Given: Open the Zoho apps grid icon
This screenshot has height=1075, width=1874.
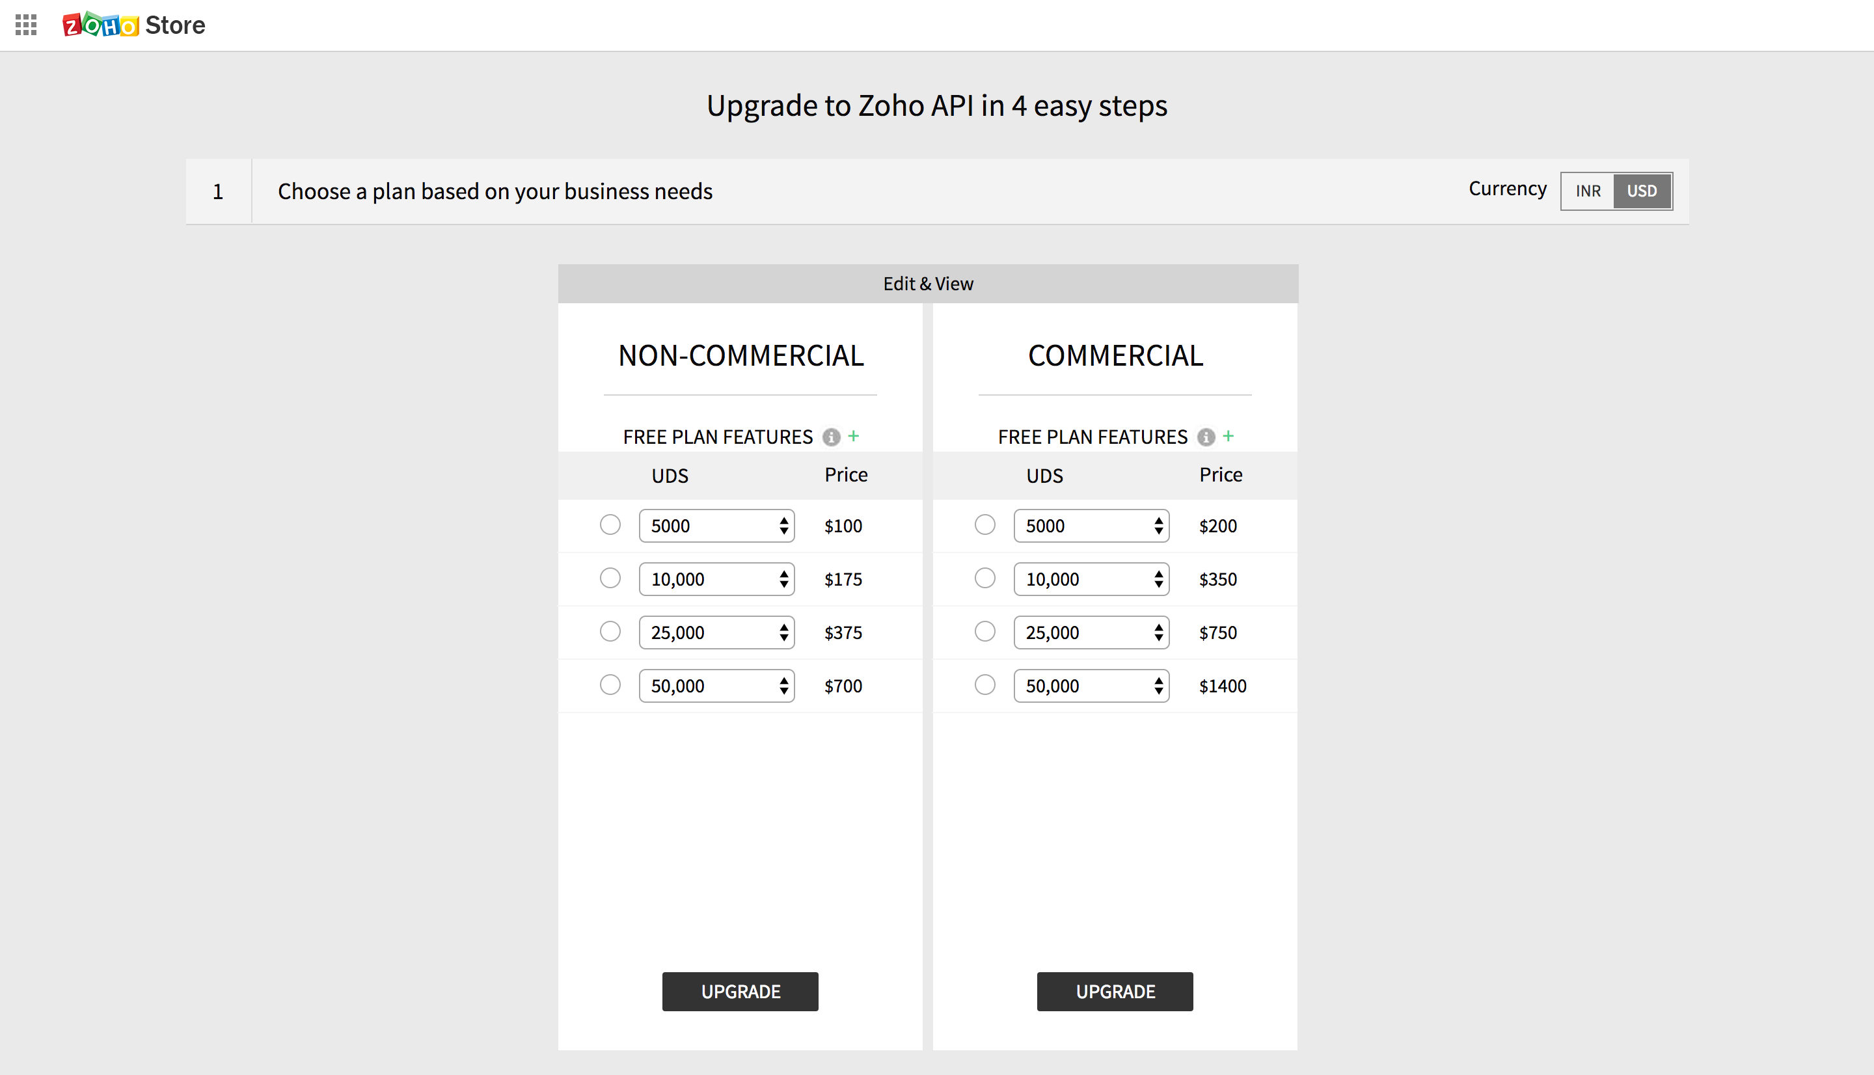Looking at the screenshot, I should pos(26,25).
